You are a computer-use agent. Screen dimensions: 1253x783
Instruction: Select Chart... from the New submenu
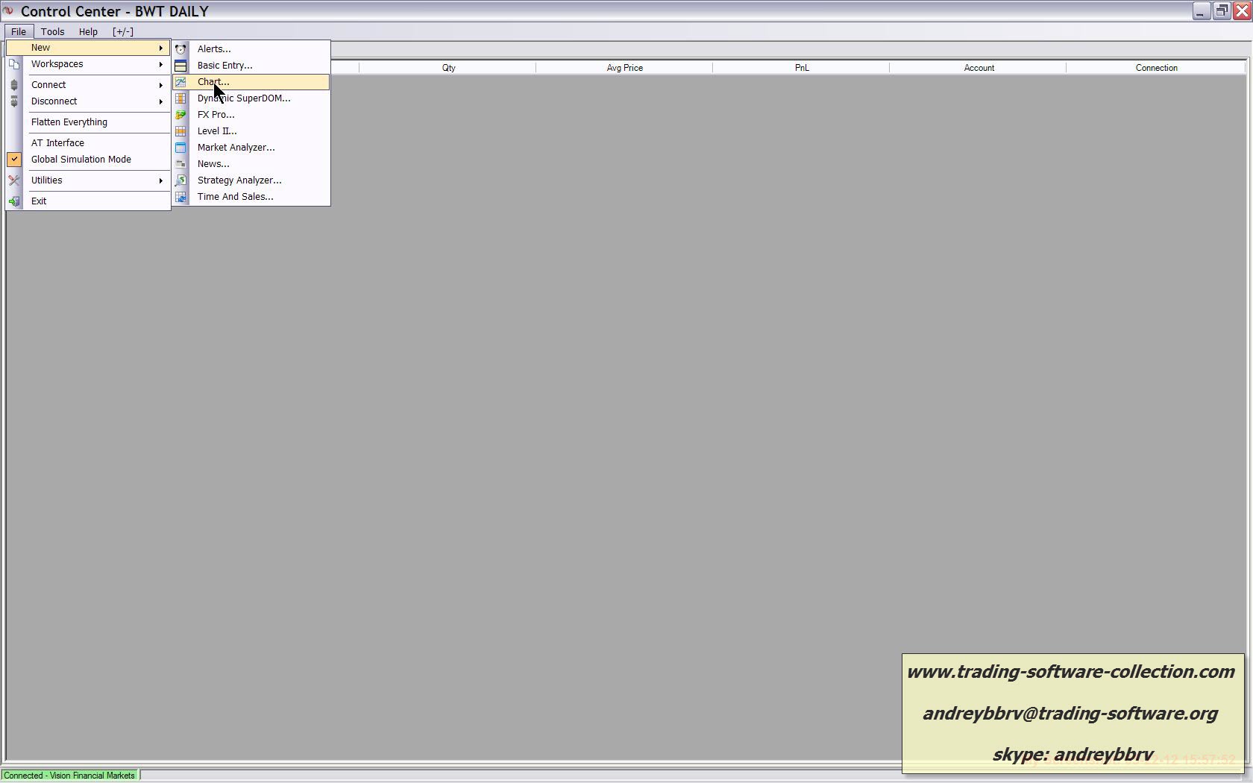213,82
